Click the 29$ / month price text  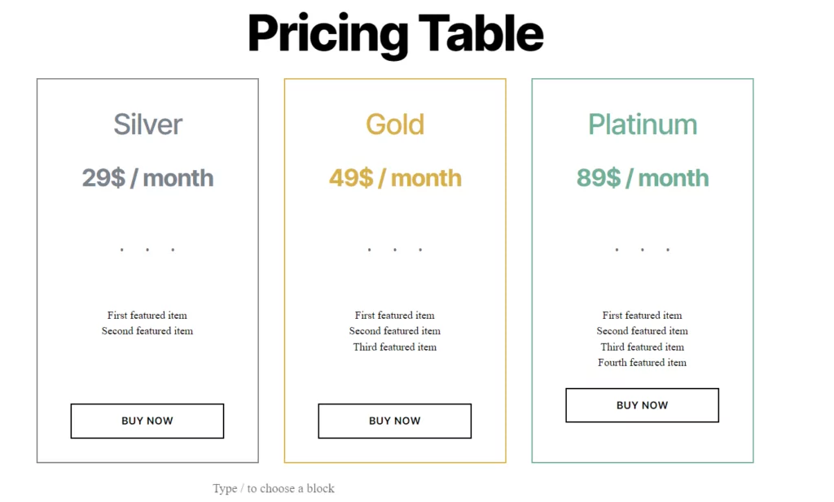click(147, 178)
